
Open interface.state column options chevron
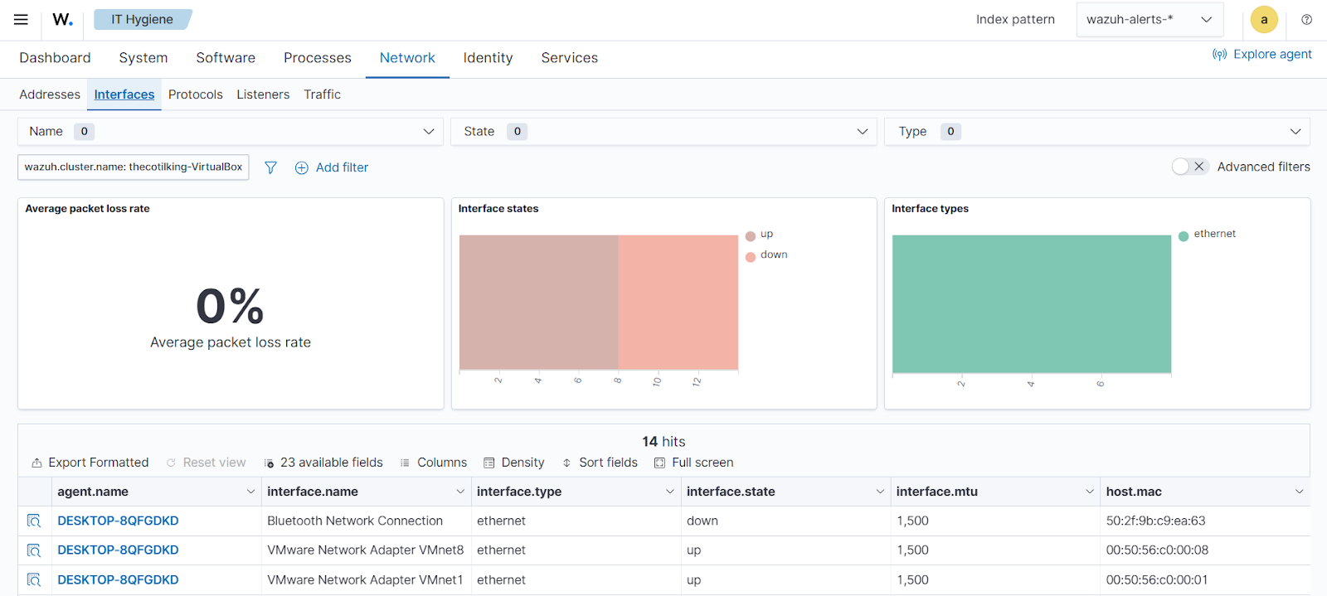click(880, 492)
